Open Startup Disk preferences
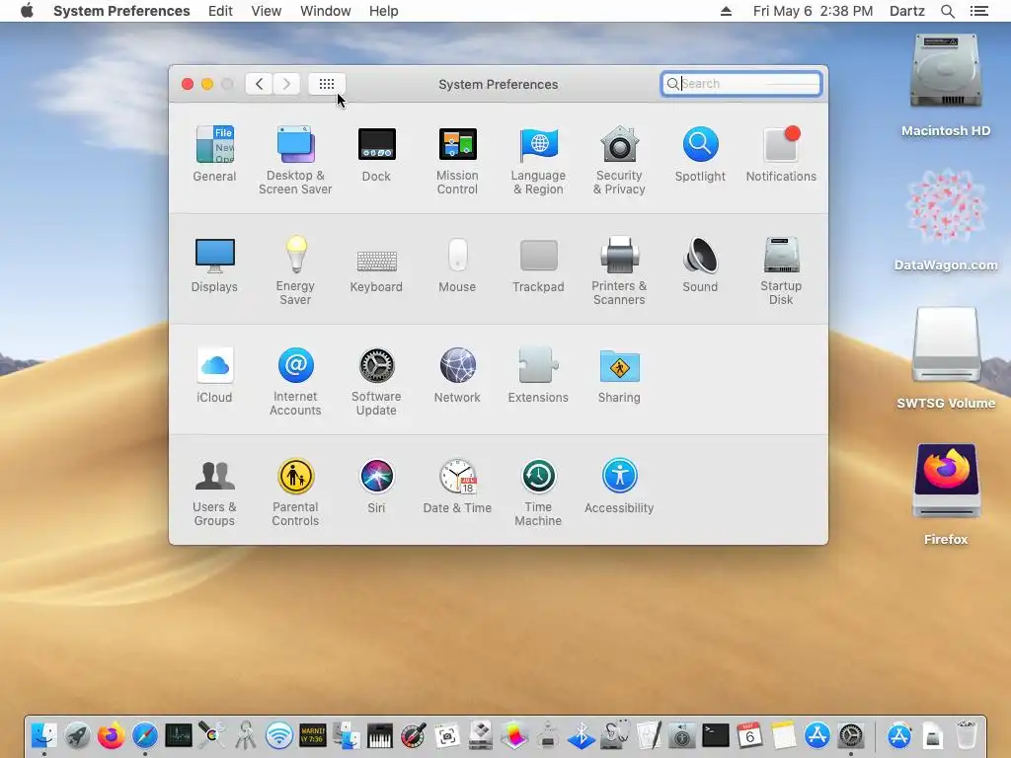This screenshot has width=1011, height=758. pyautogui.click(x=781, y=270)
